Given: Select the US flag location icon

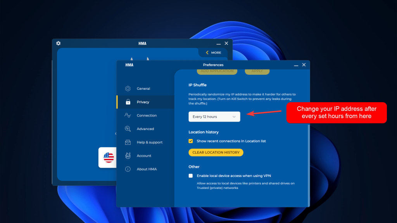Looking at the screenshot, I should [x=109, y=158].
